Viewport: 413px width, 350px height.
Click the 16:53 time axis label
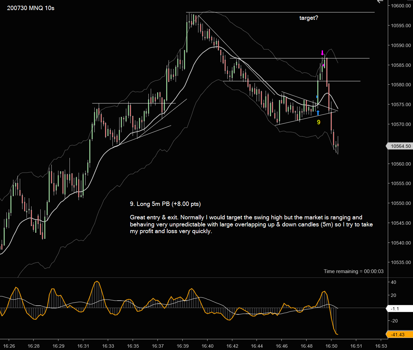click(x=381, y=346)
